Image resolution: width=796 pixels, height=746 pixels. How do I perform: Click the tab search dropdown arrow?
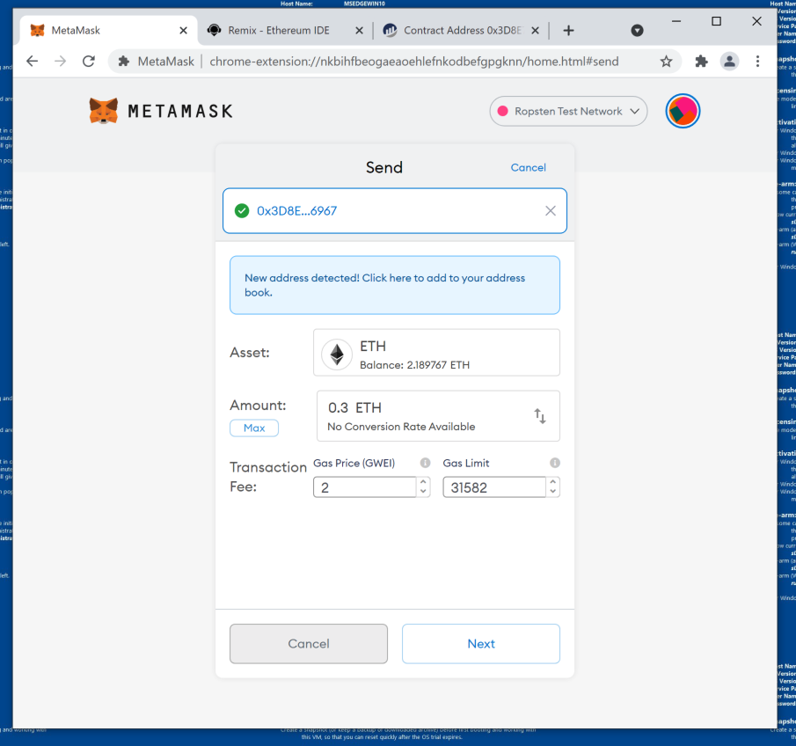click(637, 31)
